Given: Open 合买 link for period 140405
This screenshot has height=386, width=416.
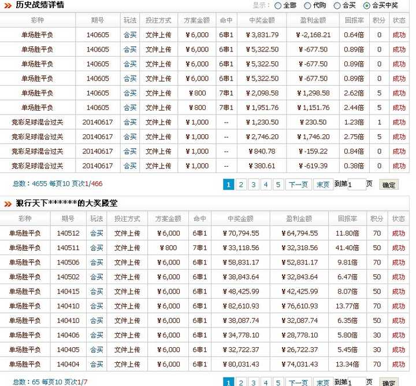Looking at the screenshot, I should pos(96,350).
